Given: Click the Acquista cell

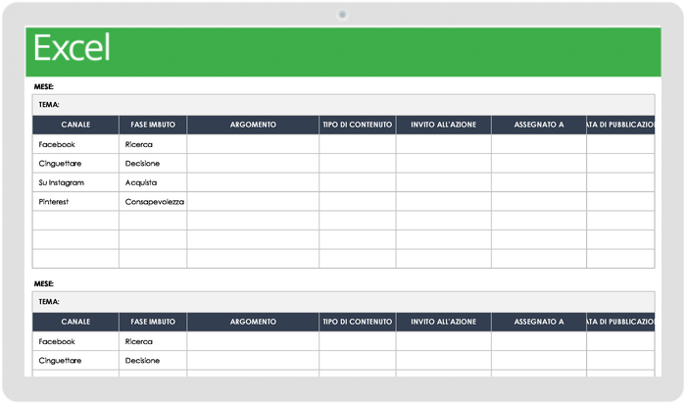Looking at the screenshot, I should 153,182.
